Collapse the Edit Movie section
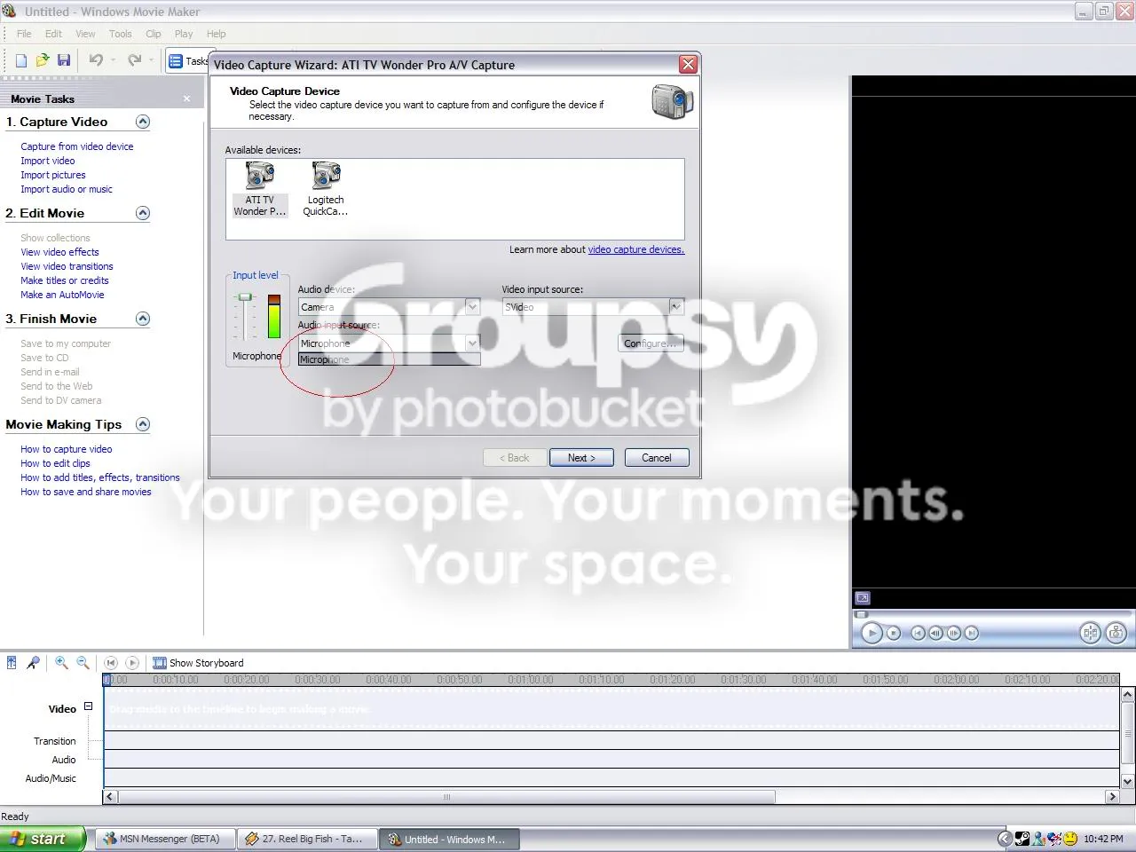The width and height of the screenshot is (1136, 852). (x=143, y=213)
